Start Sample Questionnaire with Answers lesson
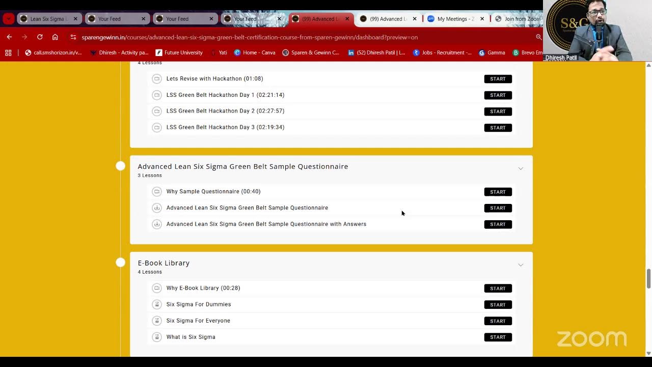 (498, 224)
